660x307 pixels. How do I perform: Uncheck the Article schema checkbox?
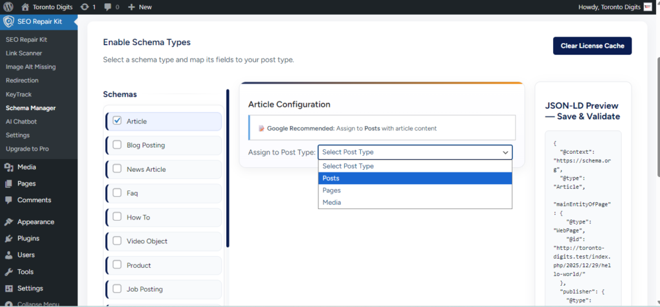(117, 120)
